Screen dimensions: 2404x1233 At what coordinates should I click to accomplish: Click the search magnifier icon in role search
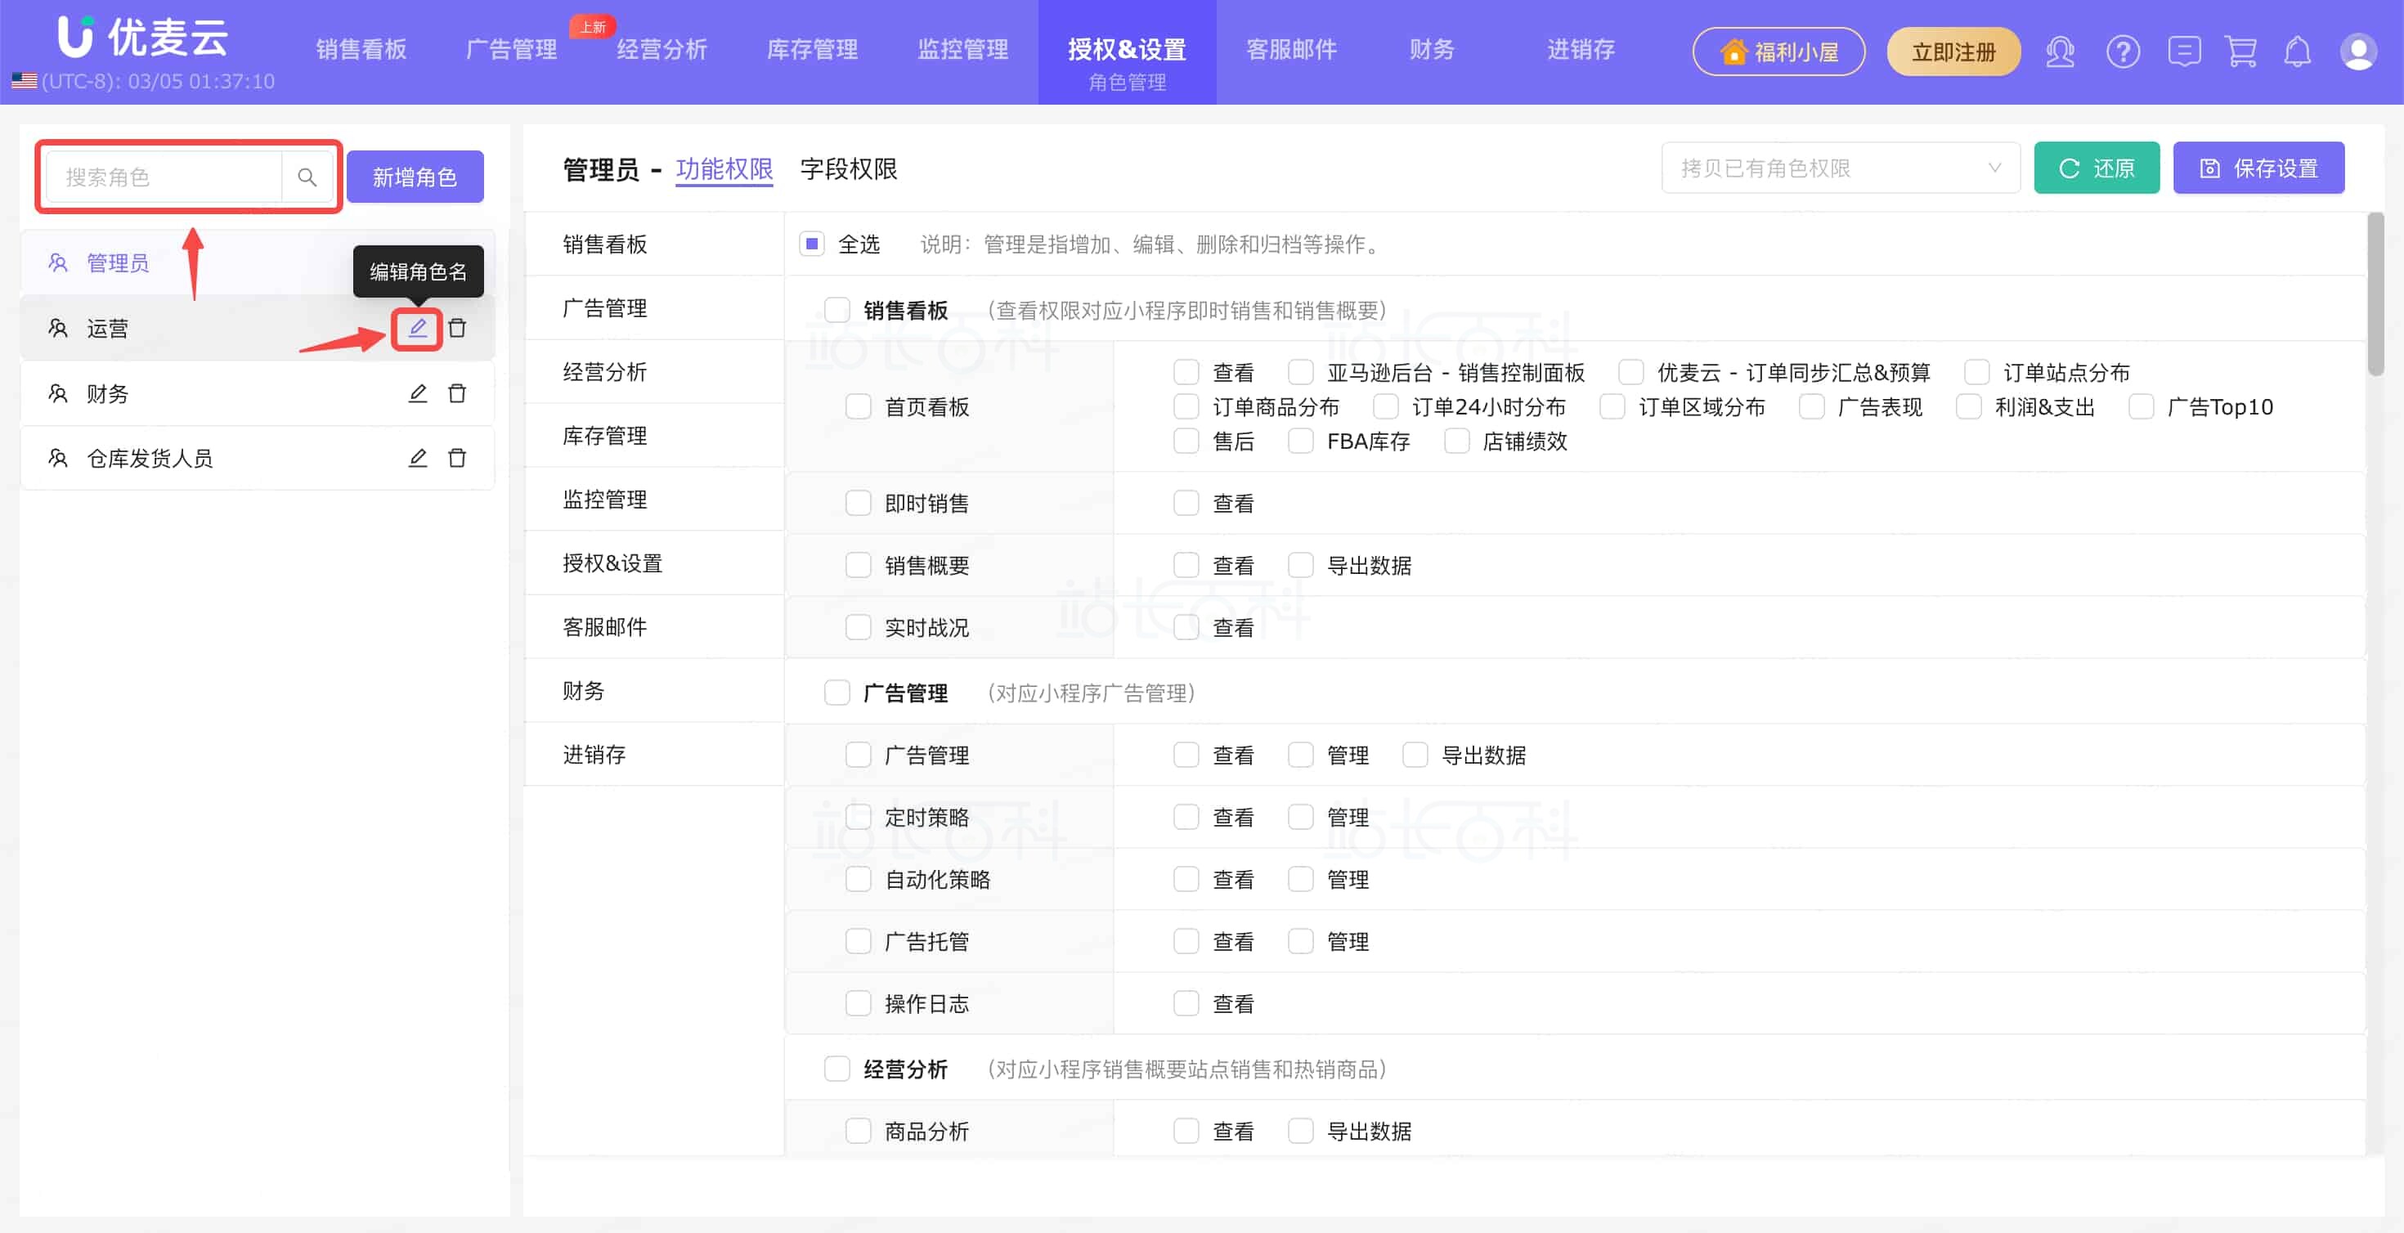[x=307, y=177]
